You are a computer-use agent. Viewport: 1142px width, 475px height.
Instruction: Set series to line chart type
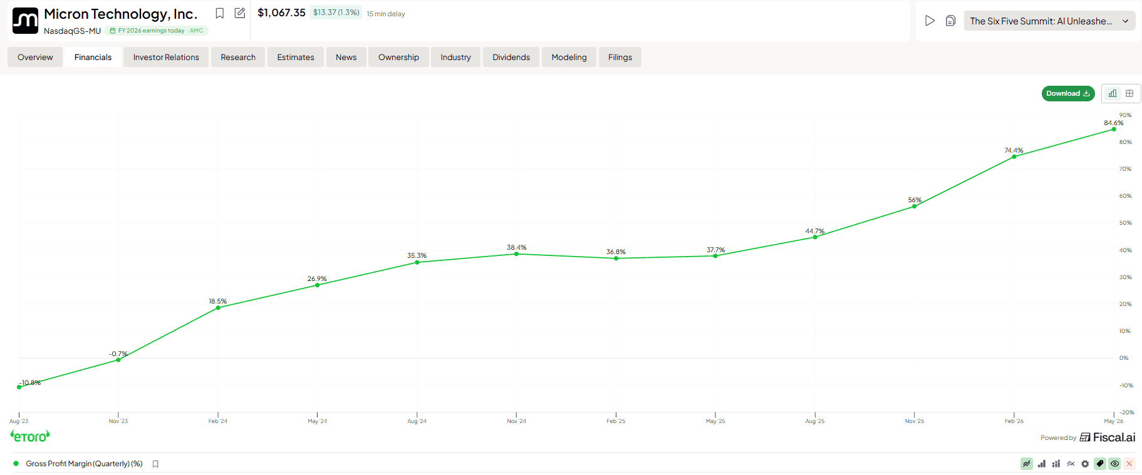[x=1027, y=464]
